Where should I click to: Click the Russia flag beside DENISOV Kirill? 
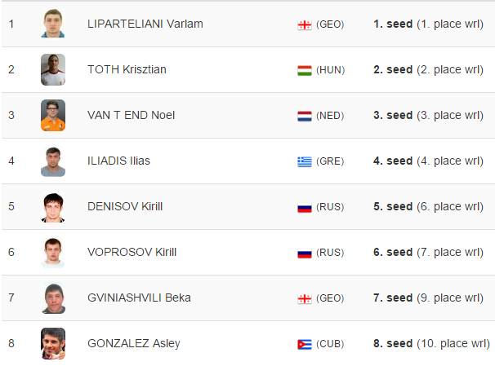(305, 208)
